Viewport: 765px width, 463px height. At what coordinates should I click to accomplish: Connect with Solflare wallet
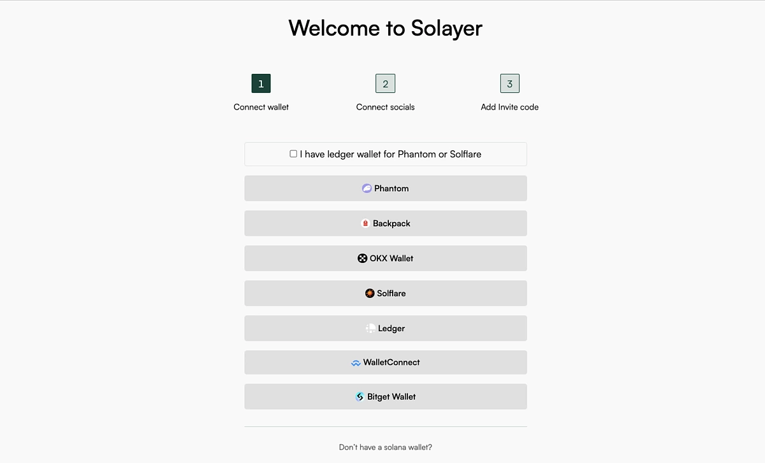(385, 293)
